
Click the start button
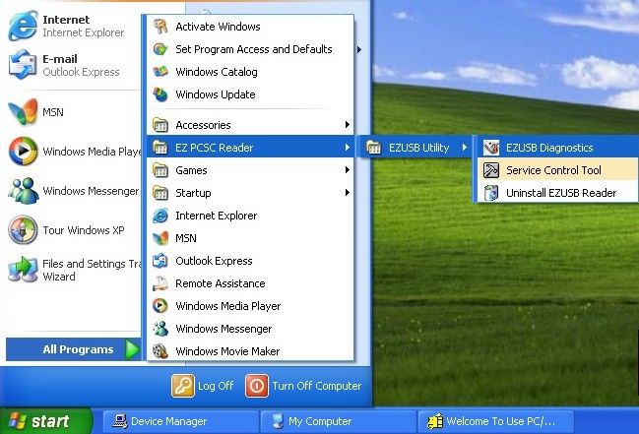[x=46, y=420]
